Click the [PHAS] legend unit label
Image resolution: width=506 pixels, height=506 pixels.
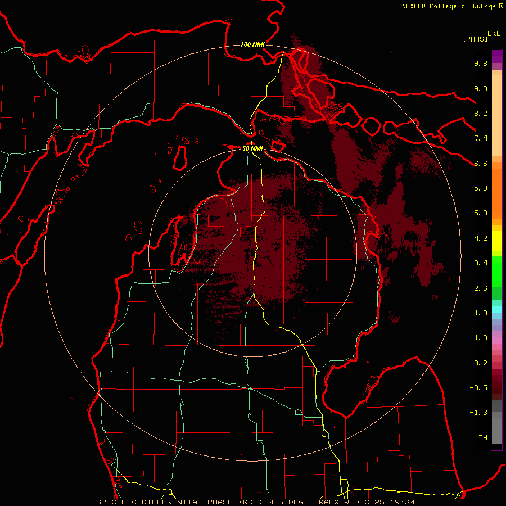(x=475, y=39)
